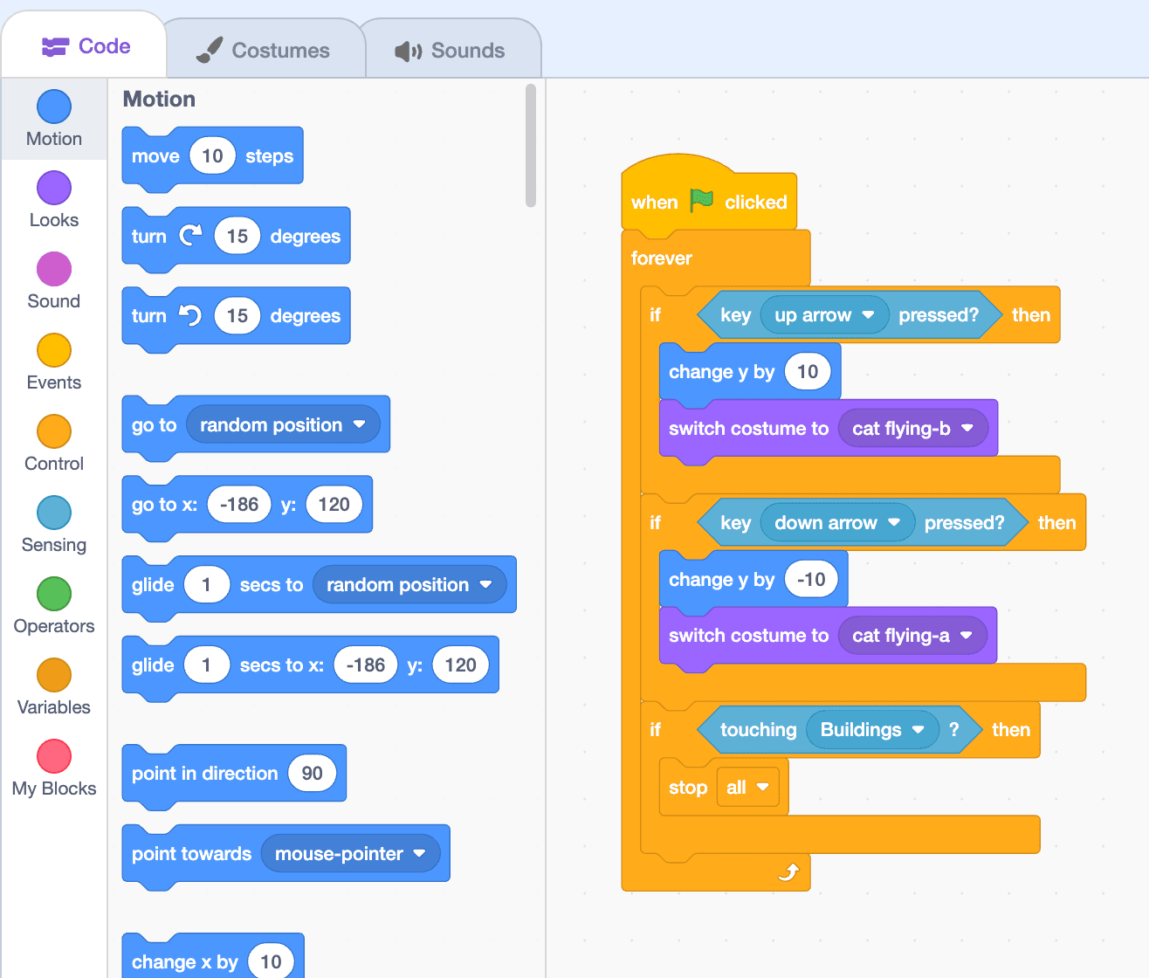
Task: Click the 'forever' block label in the script
Action: [662, 258]
